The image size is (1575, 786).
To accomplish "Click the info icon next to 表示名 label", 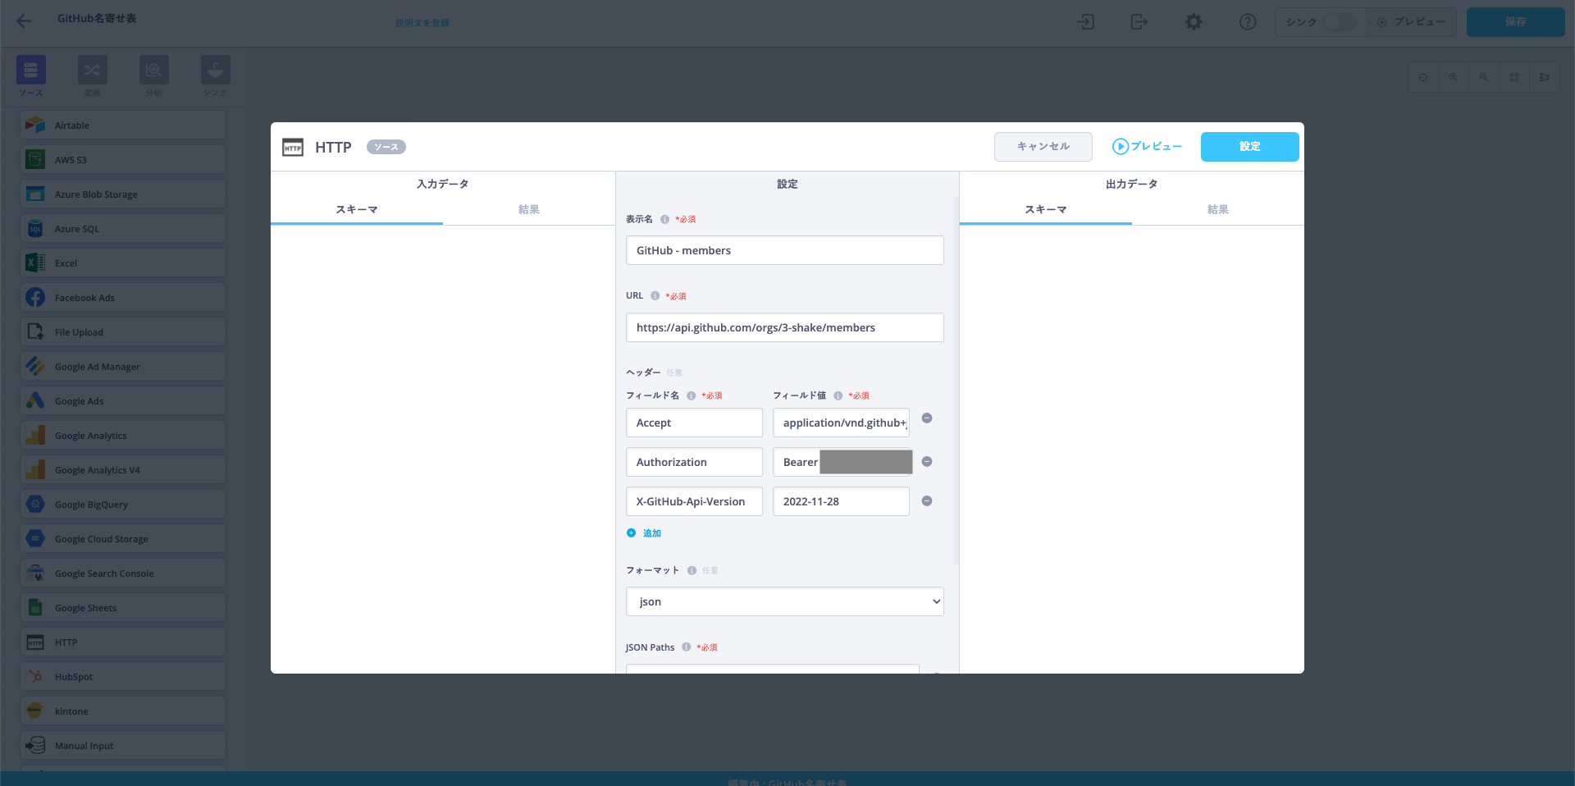I will 664,220.
